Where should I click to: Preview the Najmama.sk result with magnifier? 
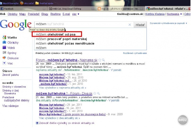click(x=103, y=60)
